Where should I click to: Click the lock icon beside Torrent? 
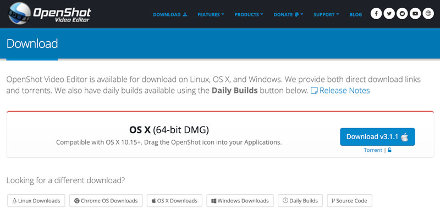[390, 150]
